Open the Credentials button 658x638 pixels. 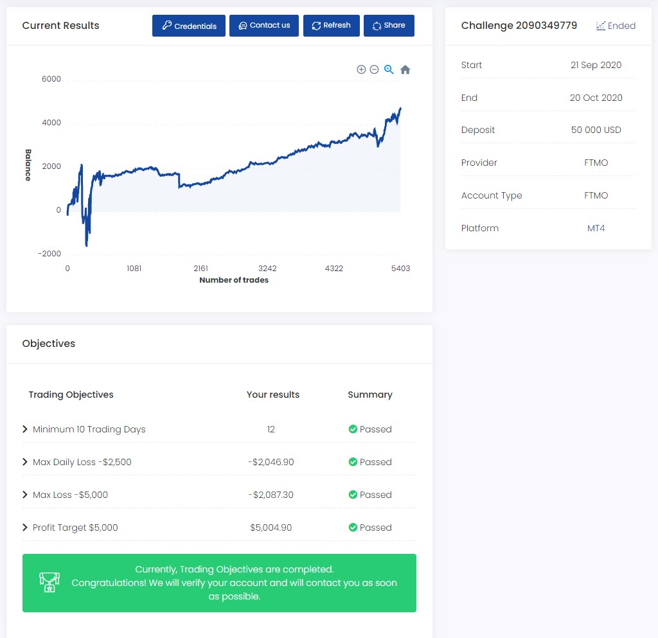[x=189, y=26]
